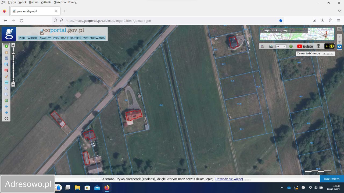Click the crossed-circle tool at toolbar bottom

click(6, 118)
